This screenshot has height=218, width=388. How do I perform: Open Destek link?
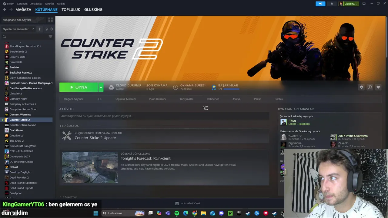pyautogui.click(x=279, y=99)
